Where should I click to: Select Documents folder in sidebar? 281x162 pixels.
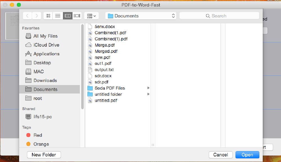click(49, 89)
